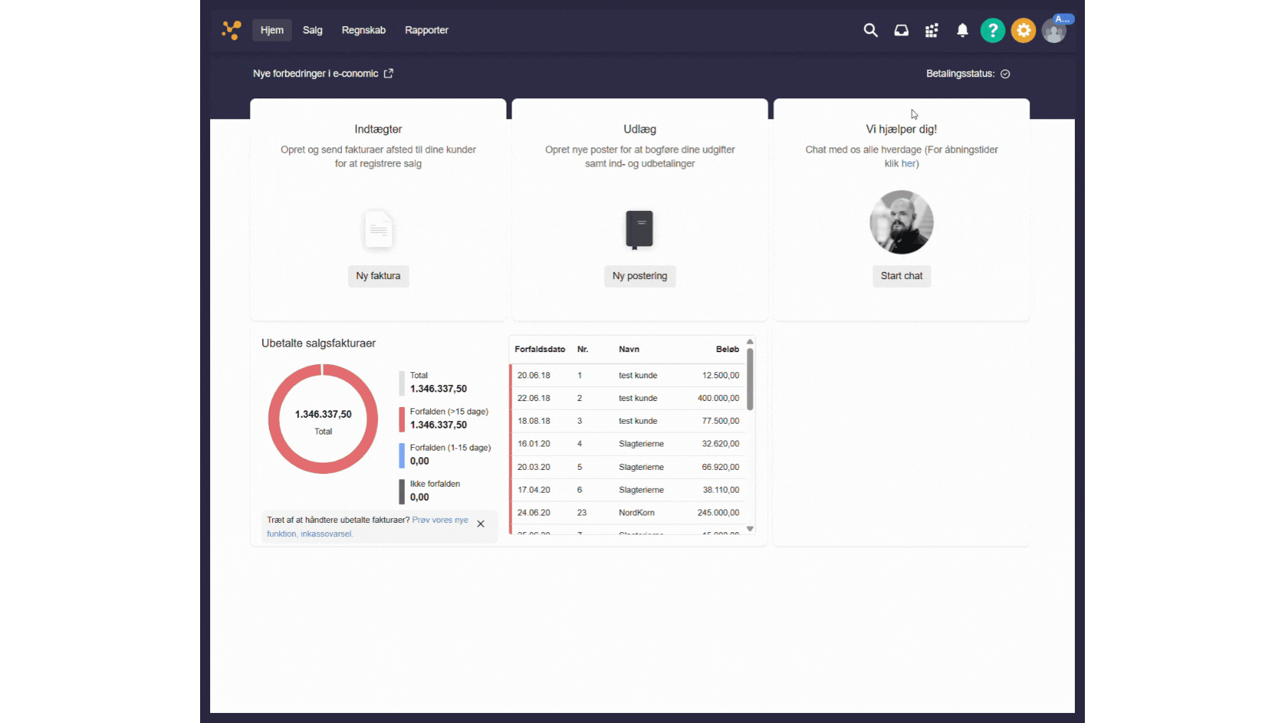Check the Betalingsstatus status indicator
The height and width of the screenshot is (723, 1285).
pyautogui.click(x=1006, y=74)
